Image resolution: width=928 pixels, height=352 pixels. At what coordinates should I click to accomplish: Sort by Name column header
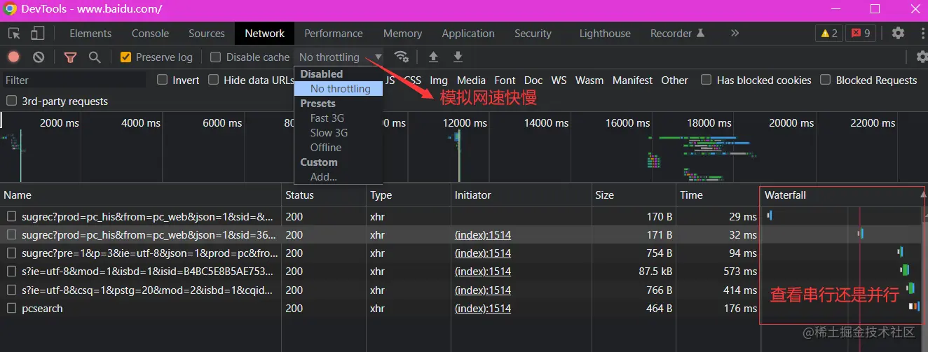(141, 195)
